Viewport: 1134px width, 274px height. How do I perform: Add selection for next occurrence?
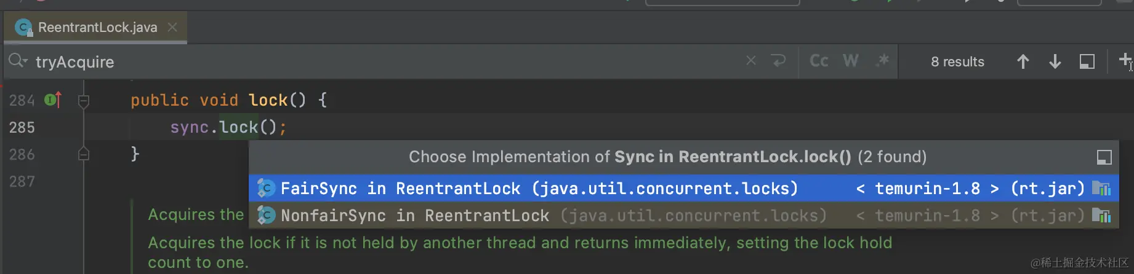(1125, 61)
